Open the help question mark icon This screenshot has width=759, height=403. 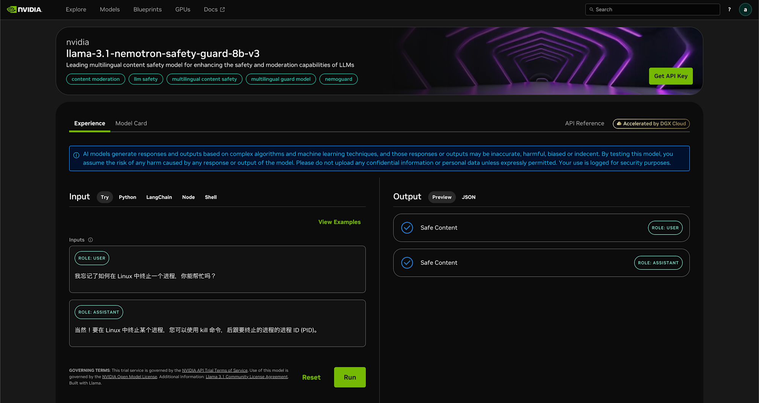pyautogui.click(x=729, y=9)
